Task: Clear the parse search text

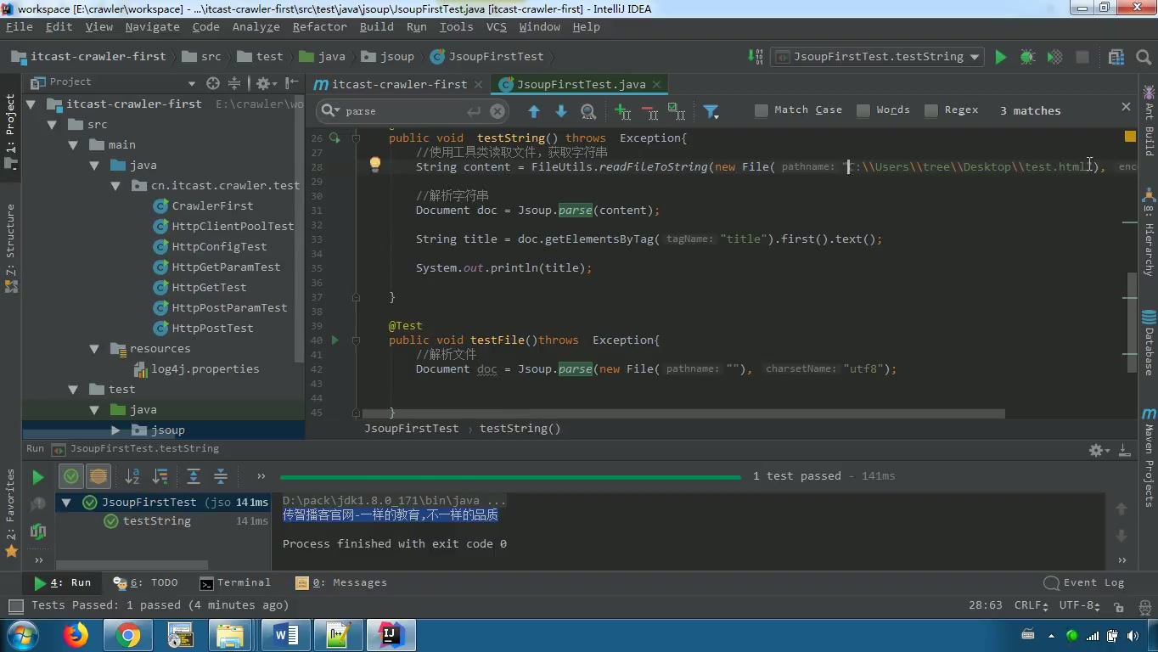Action: click(x=497, y=111)
